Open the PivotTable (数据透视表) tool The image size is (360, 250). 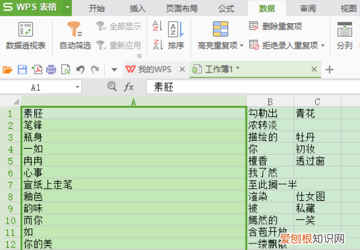point(25,36)
